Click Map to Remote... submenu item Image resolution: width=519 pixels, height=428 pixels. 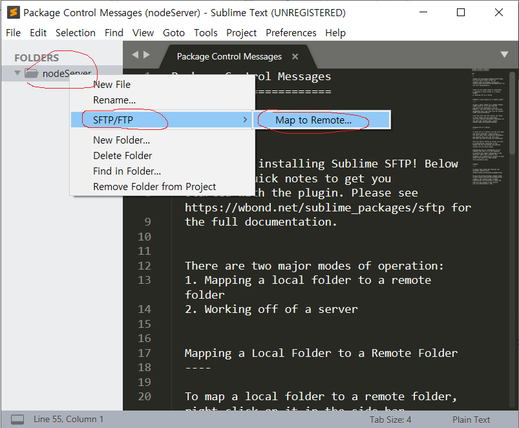pyautogui.click(x=322, y=120)
